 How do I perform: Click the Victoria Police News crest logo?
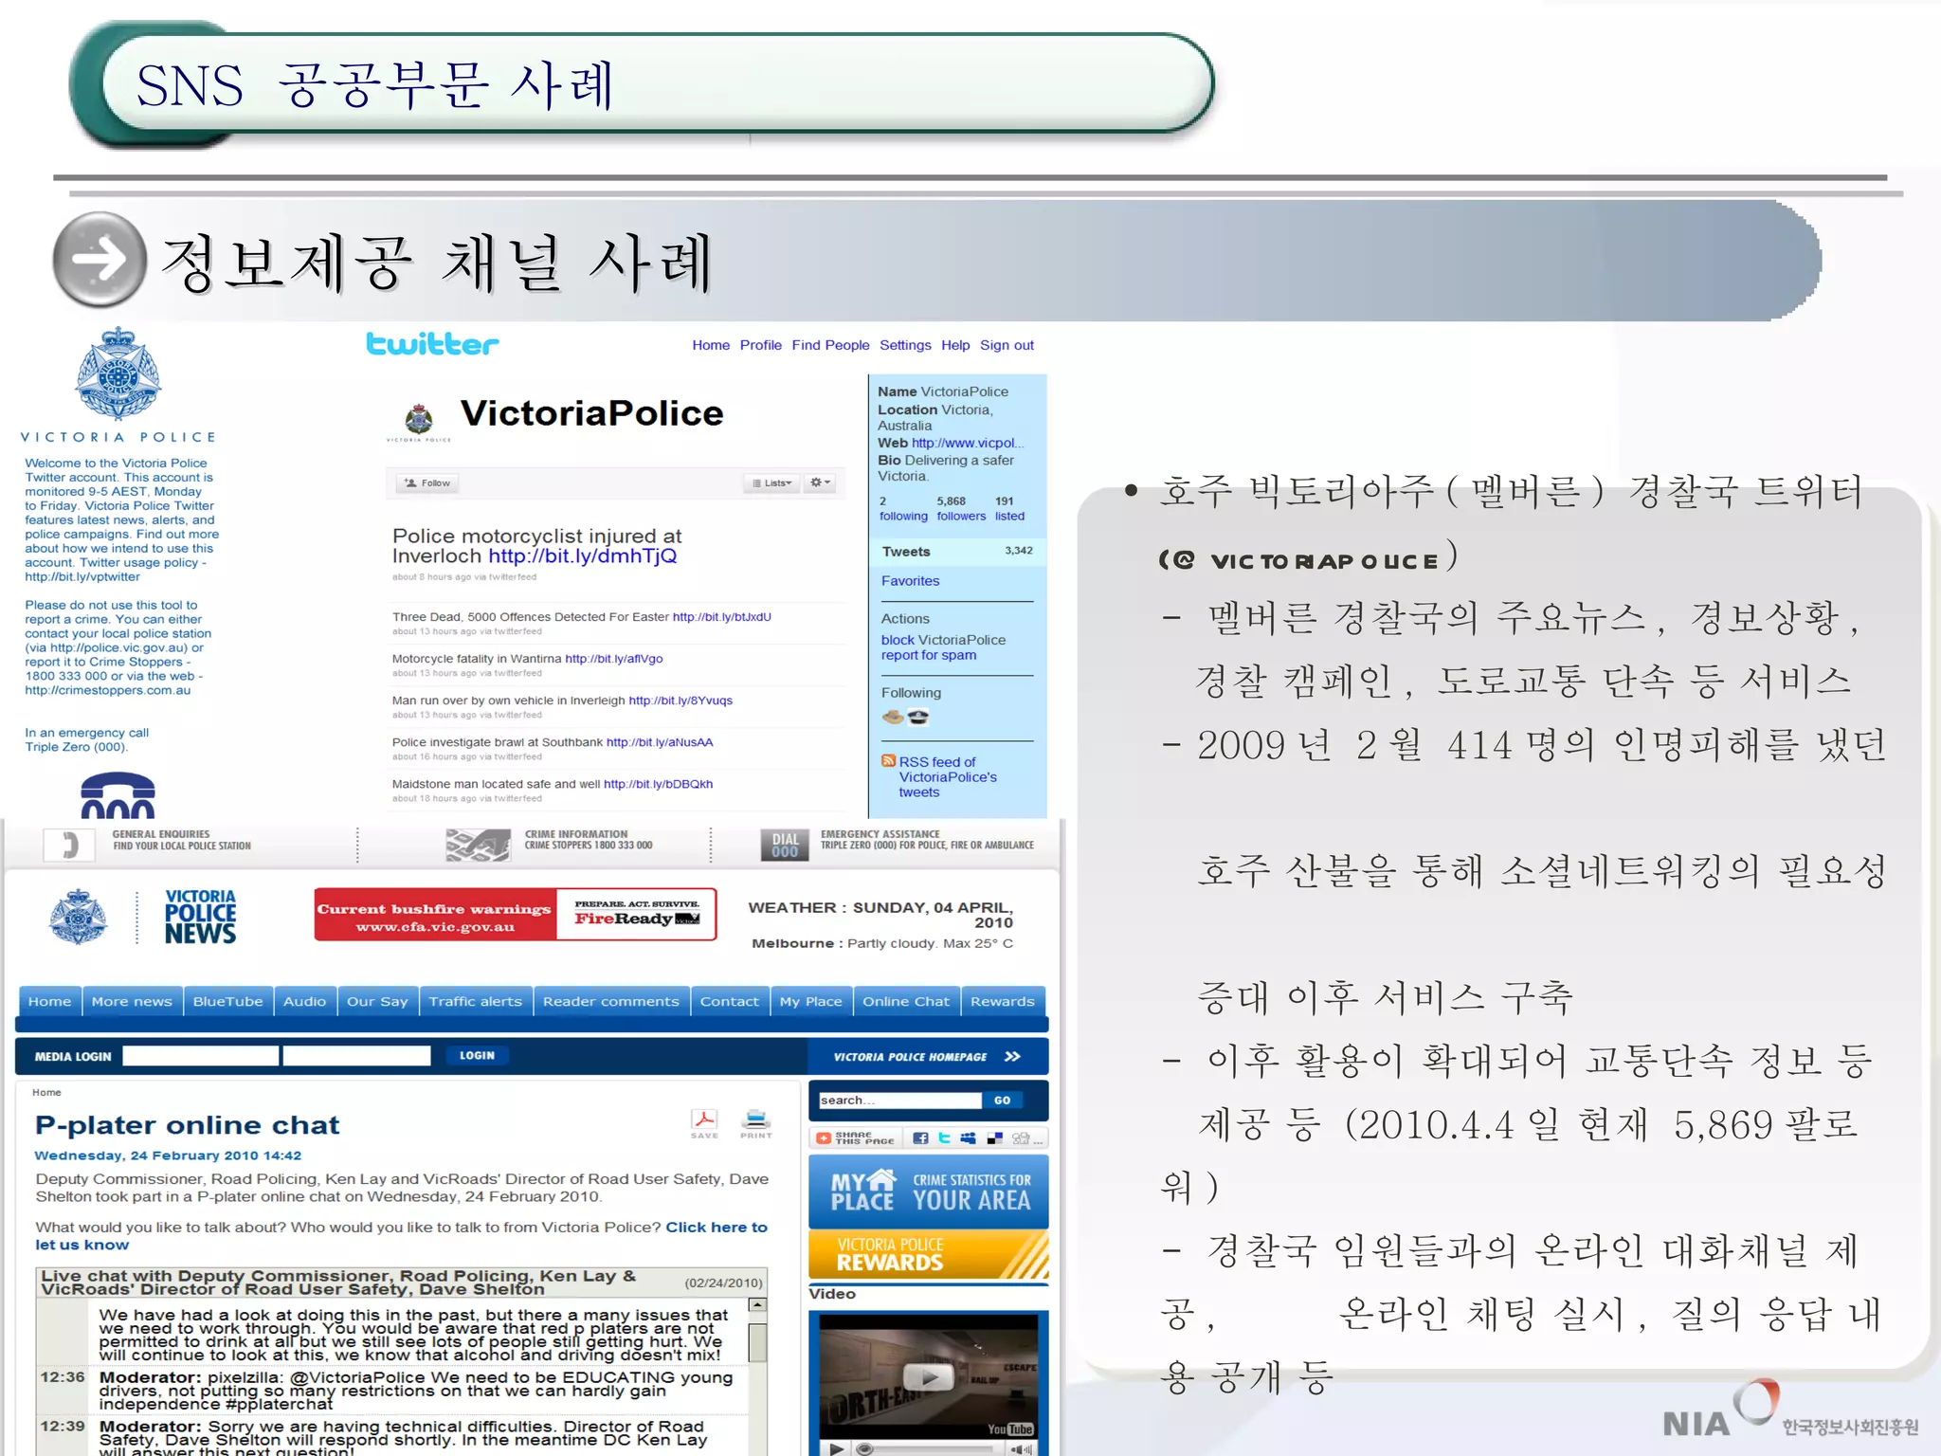78,917
